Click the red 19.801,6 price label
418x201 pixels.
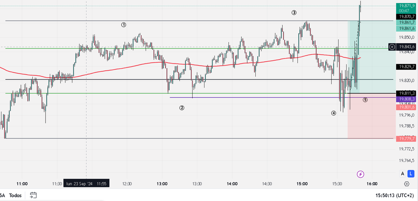click(x=407, y=107)
